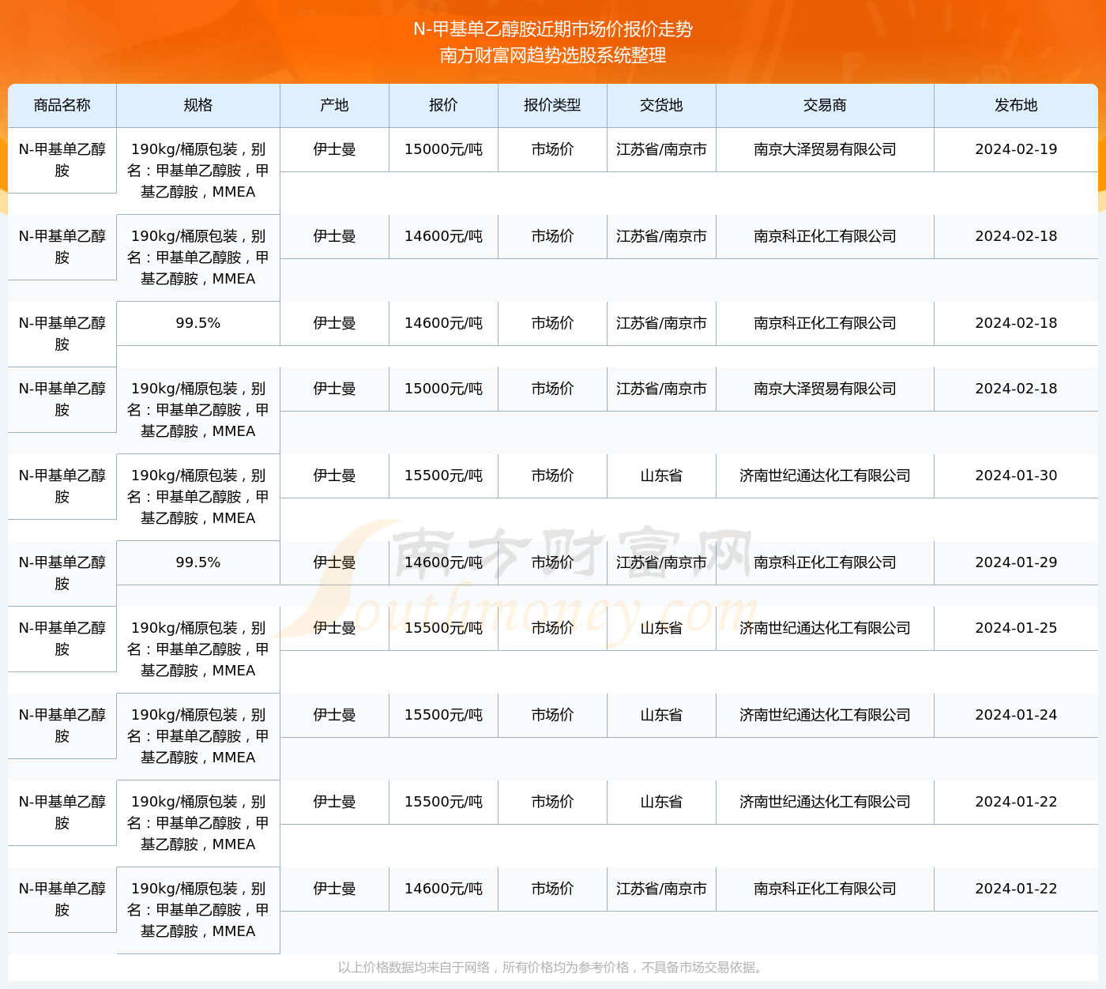
Task: Click 济南世纪通达化工有限公司 in the 2024-01-22 row
Action: 825,802
